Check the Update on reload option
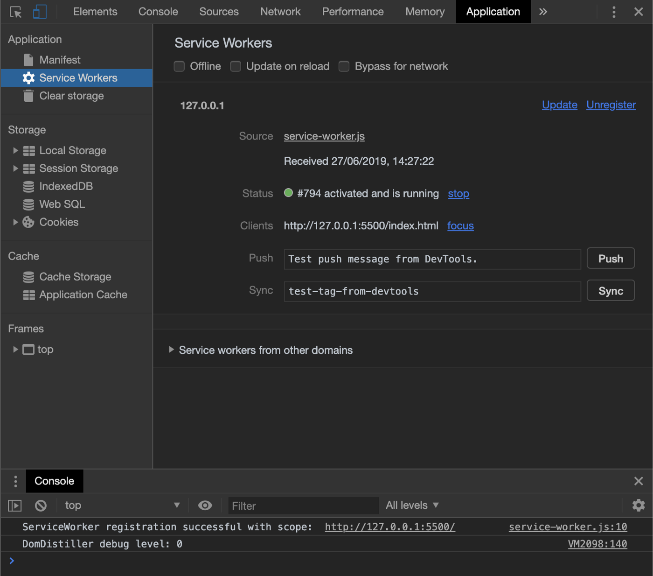 pos(236,67)
